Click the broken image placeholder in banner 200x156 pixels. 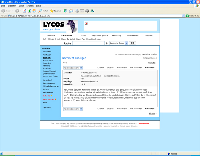pos(86,23)
